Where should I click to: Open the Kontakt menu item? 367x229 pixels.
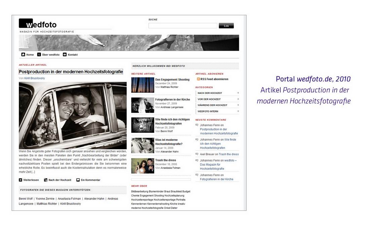click(73, 55)
